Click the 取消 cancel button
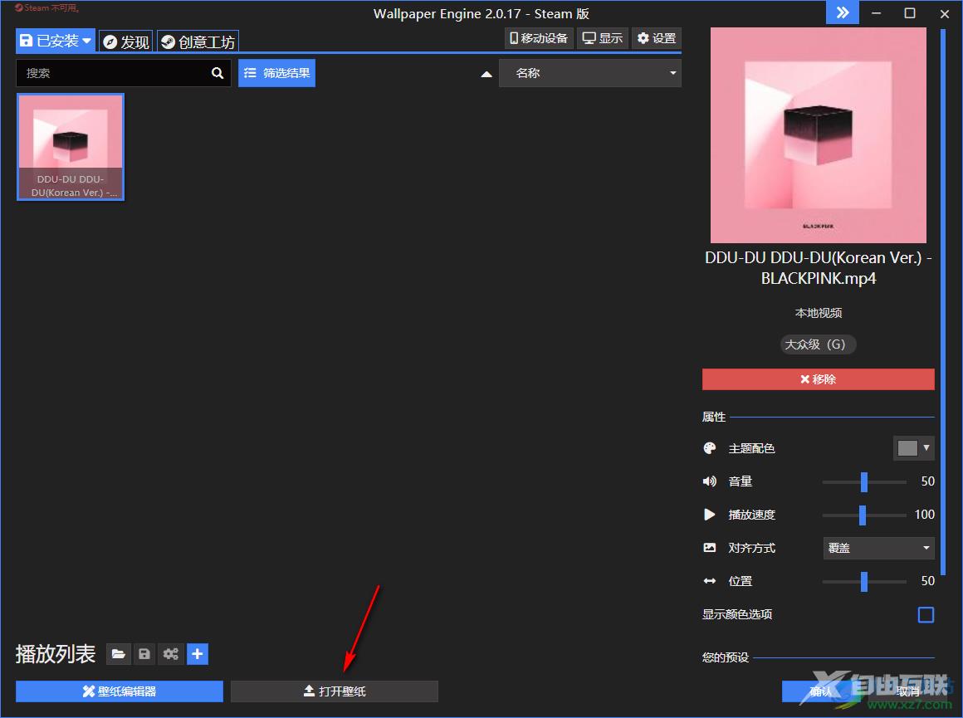The height and width of the screenshot is (718, 963). pyautogui.click(x=907, y=691)
